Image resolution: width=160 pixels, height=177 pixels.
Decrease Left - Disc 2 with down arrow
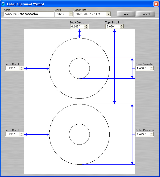(x=21, y=135)
